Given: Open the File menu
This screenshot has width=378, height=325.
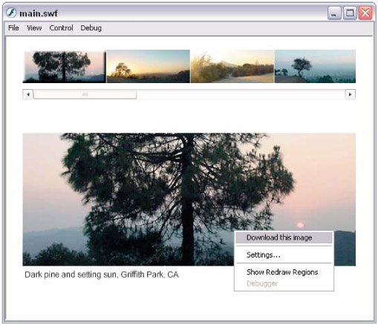Looking at the screenshot, I should (x=13, y=28).
